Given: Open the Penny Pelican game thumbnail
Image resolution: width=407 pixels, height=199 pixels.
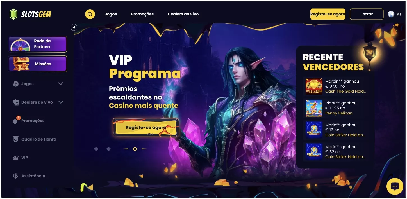Looking at the screenshot, I should pos(314,108).
